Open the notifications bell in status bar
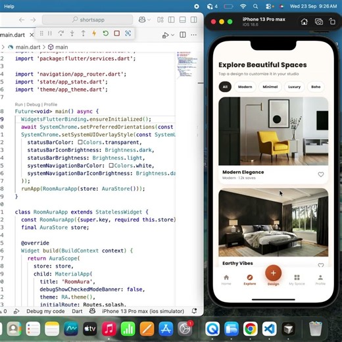Screen dimensions: 342x342 click(194, 311)
